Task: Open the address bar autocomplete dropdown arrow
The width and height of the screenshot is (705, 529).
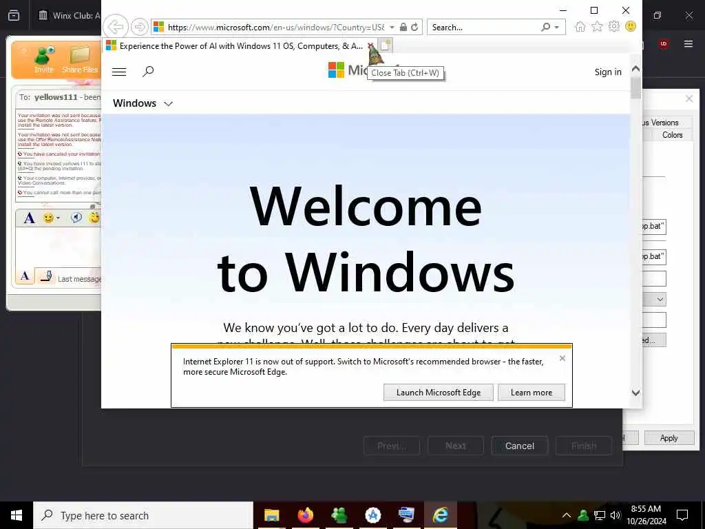Action: tap(392, 27)
